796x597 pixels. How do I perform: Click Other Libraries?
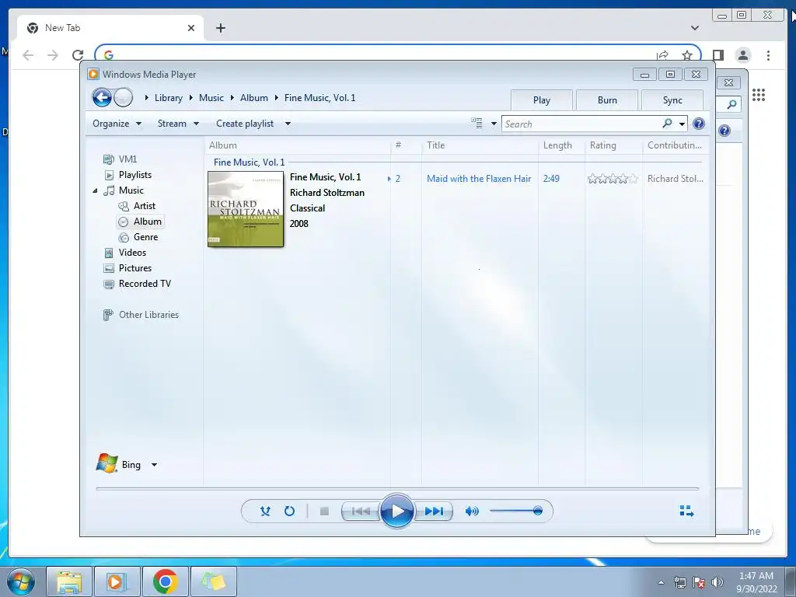[148, 315]
